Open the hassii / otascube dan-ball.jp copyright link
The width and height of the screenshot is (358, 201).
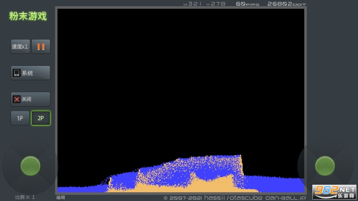click(235, 198)
